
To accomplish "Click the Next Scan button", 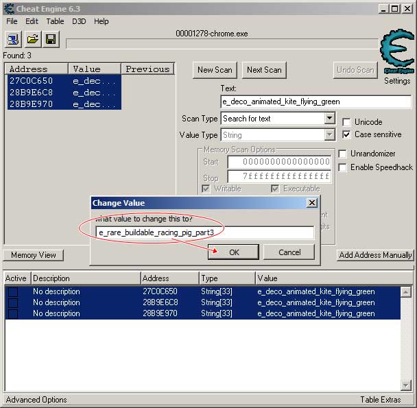I will 264,70.
